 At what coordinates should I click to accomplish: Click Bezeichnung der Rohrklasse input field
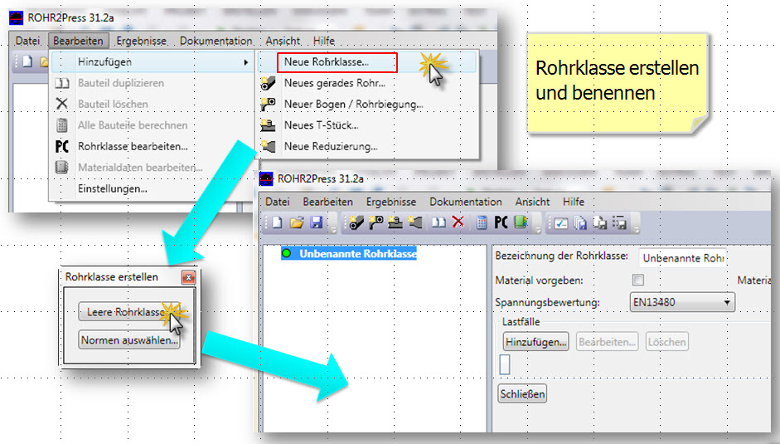click(x=682, y=257)
